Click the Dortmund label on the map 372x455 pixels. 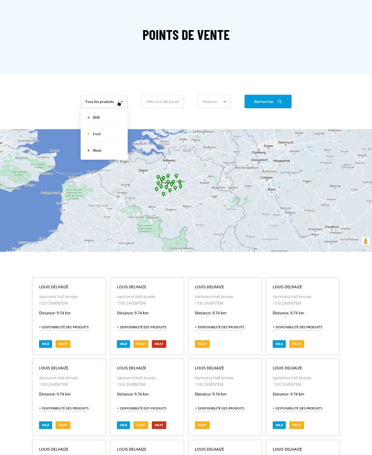(286, 143)
